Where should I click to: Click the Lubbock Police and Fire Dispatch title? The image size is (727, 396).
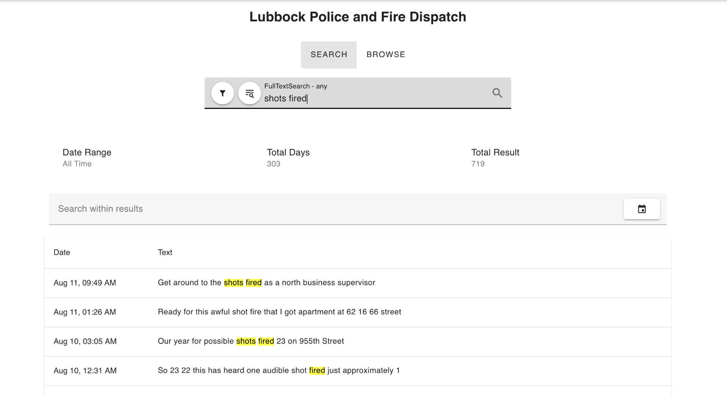pos(357,17)
